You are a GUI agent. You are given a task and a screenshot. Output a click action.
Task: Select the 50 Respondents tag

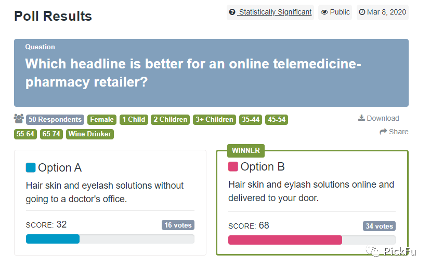(55, 119)
